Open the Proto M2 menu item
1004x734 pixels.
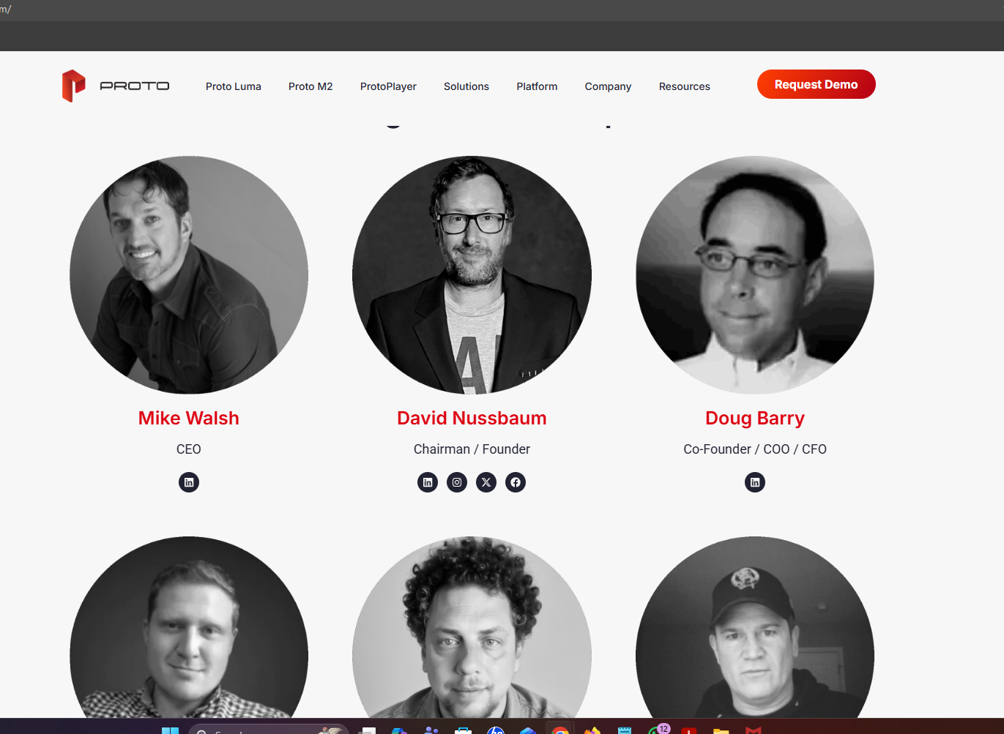(311, 86)
